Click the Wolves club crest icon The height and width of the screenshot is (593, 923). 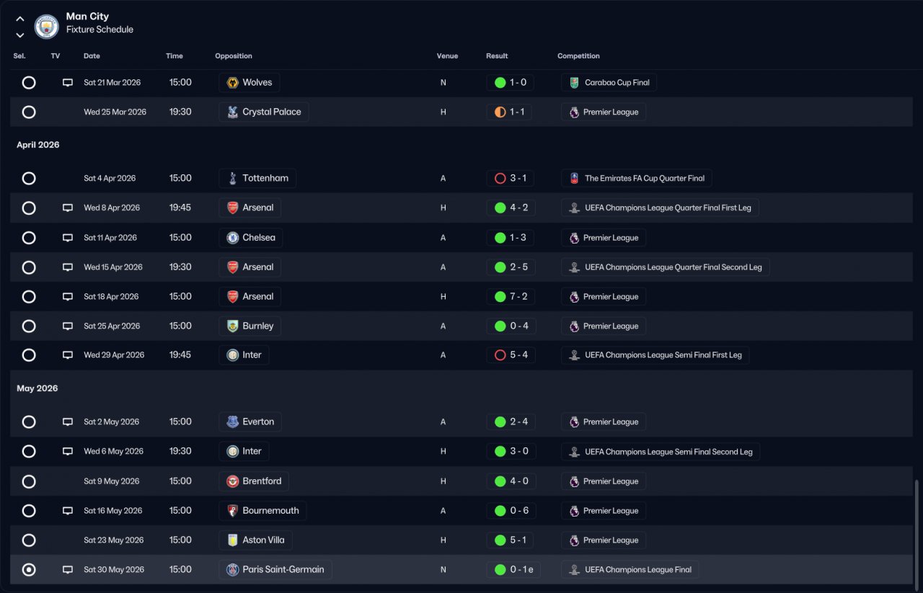232,83
